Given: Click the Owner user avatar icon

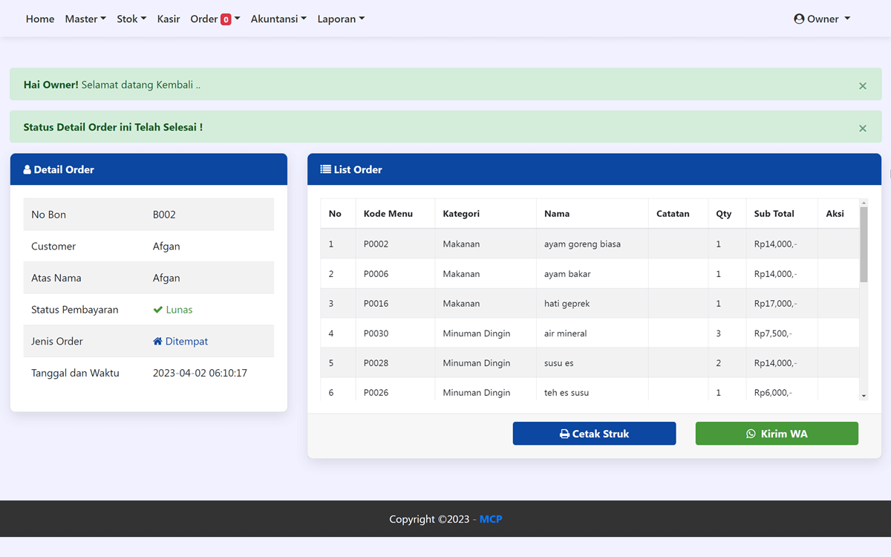Looking at the screenshot, I should tap(799, 19).
